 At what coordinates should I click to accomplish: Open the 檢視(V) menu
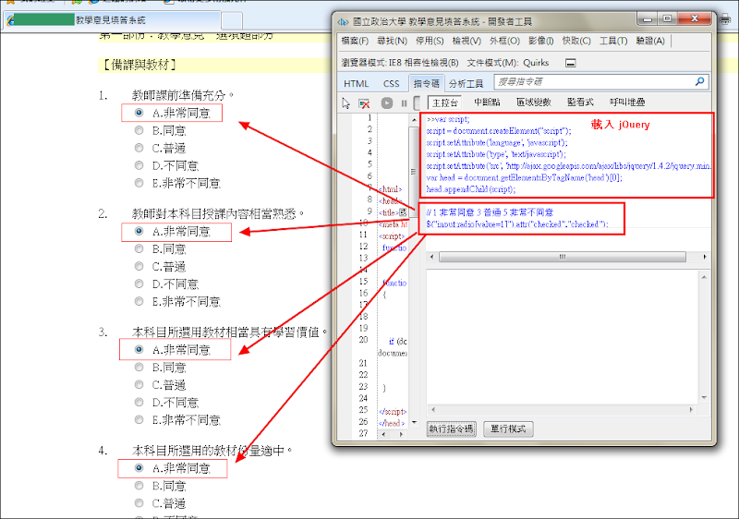pos(466,41)
